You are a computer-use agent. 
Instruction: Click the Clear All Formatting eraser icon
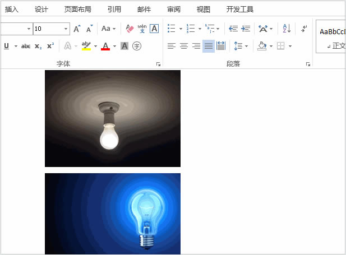pos(130,29)
